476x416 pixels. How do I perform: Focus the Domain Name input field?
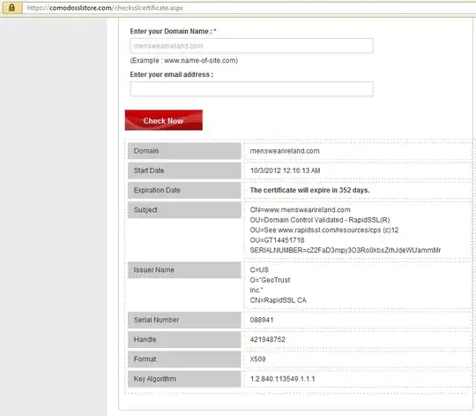[x=251, y=46]
